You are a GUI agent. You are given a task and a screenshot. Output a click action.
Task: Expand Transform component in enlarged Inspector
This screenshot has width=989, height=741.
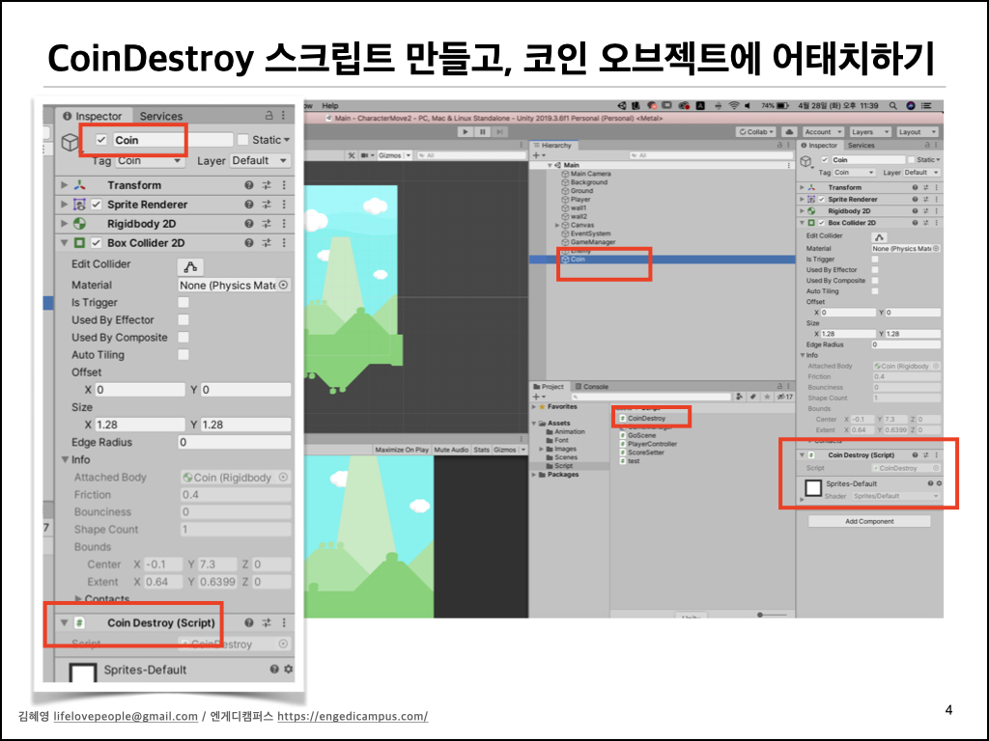point(65,185)
